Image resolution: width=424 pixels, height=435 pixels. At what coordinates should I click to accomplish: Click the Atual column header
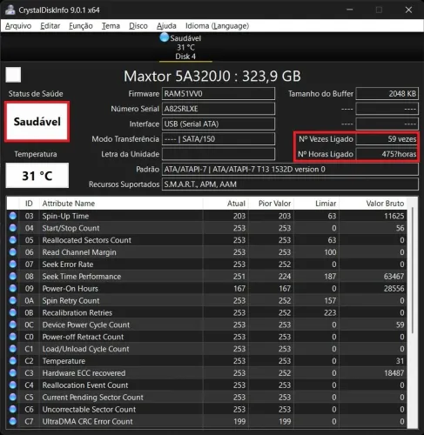coord(225,204)
